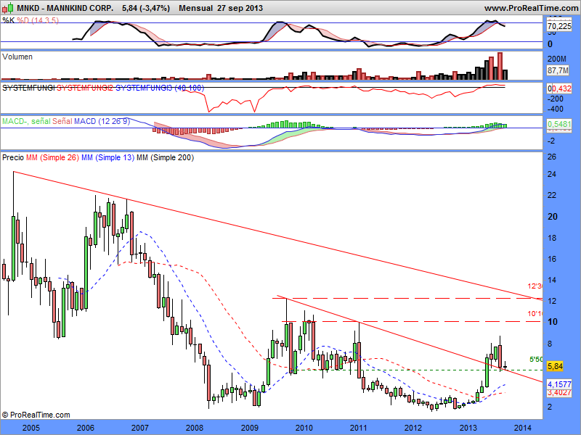This screenshot has height=435, width=581.
Task: Click the 5,84 (-3,47%) quote in header
Action: pyautogui.click(x=146, y=8)
